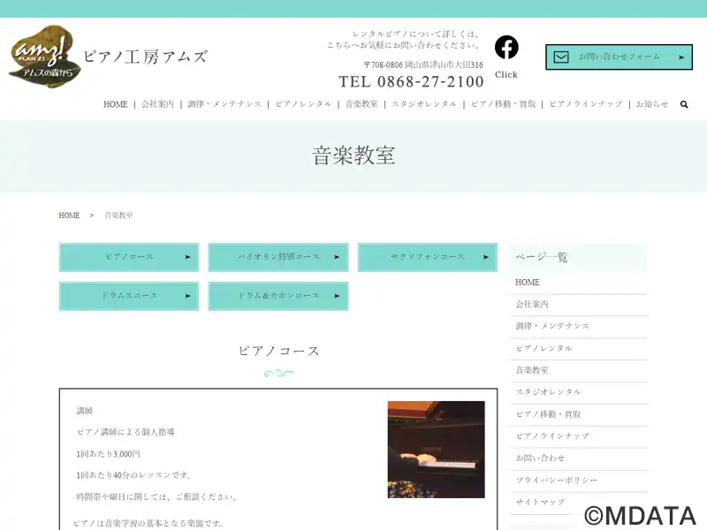The width and height of the screenshot is (707, 530).
Task: Click the search magnifier icon in navigation
Action: click(x=684, y=104)
